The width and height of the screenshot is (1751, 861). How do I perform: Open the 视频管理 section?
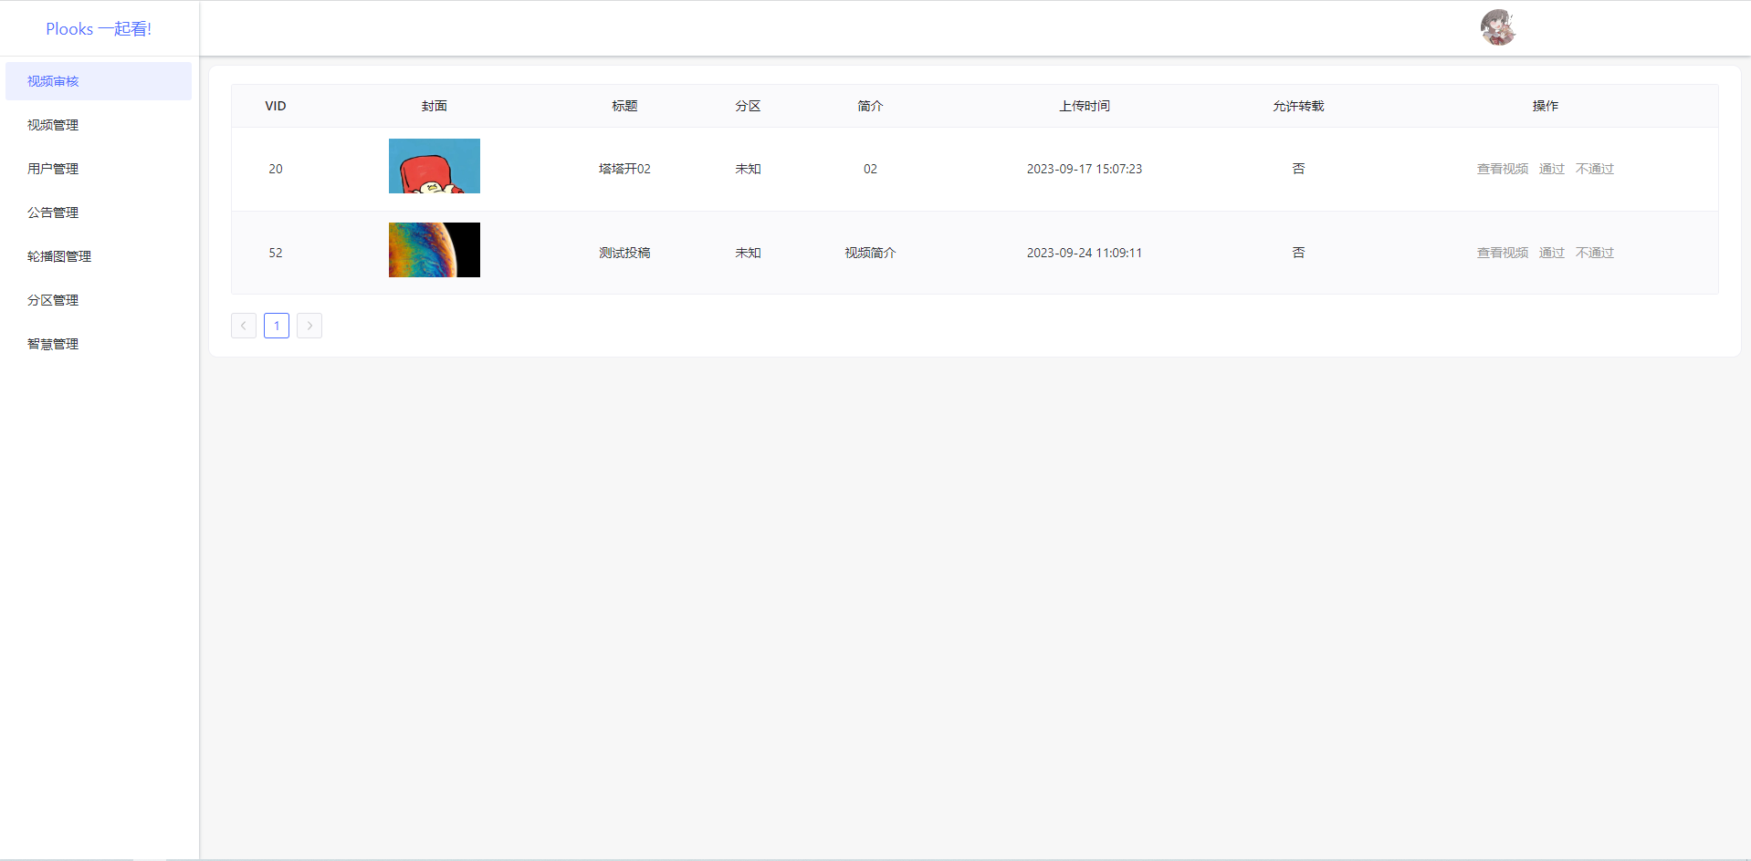pos(52,124)
